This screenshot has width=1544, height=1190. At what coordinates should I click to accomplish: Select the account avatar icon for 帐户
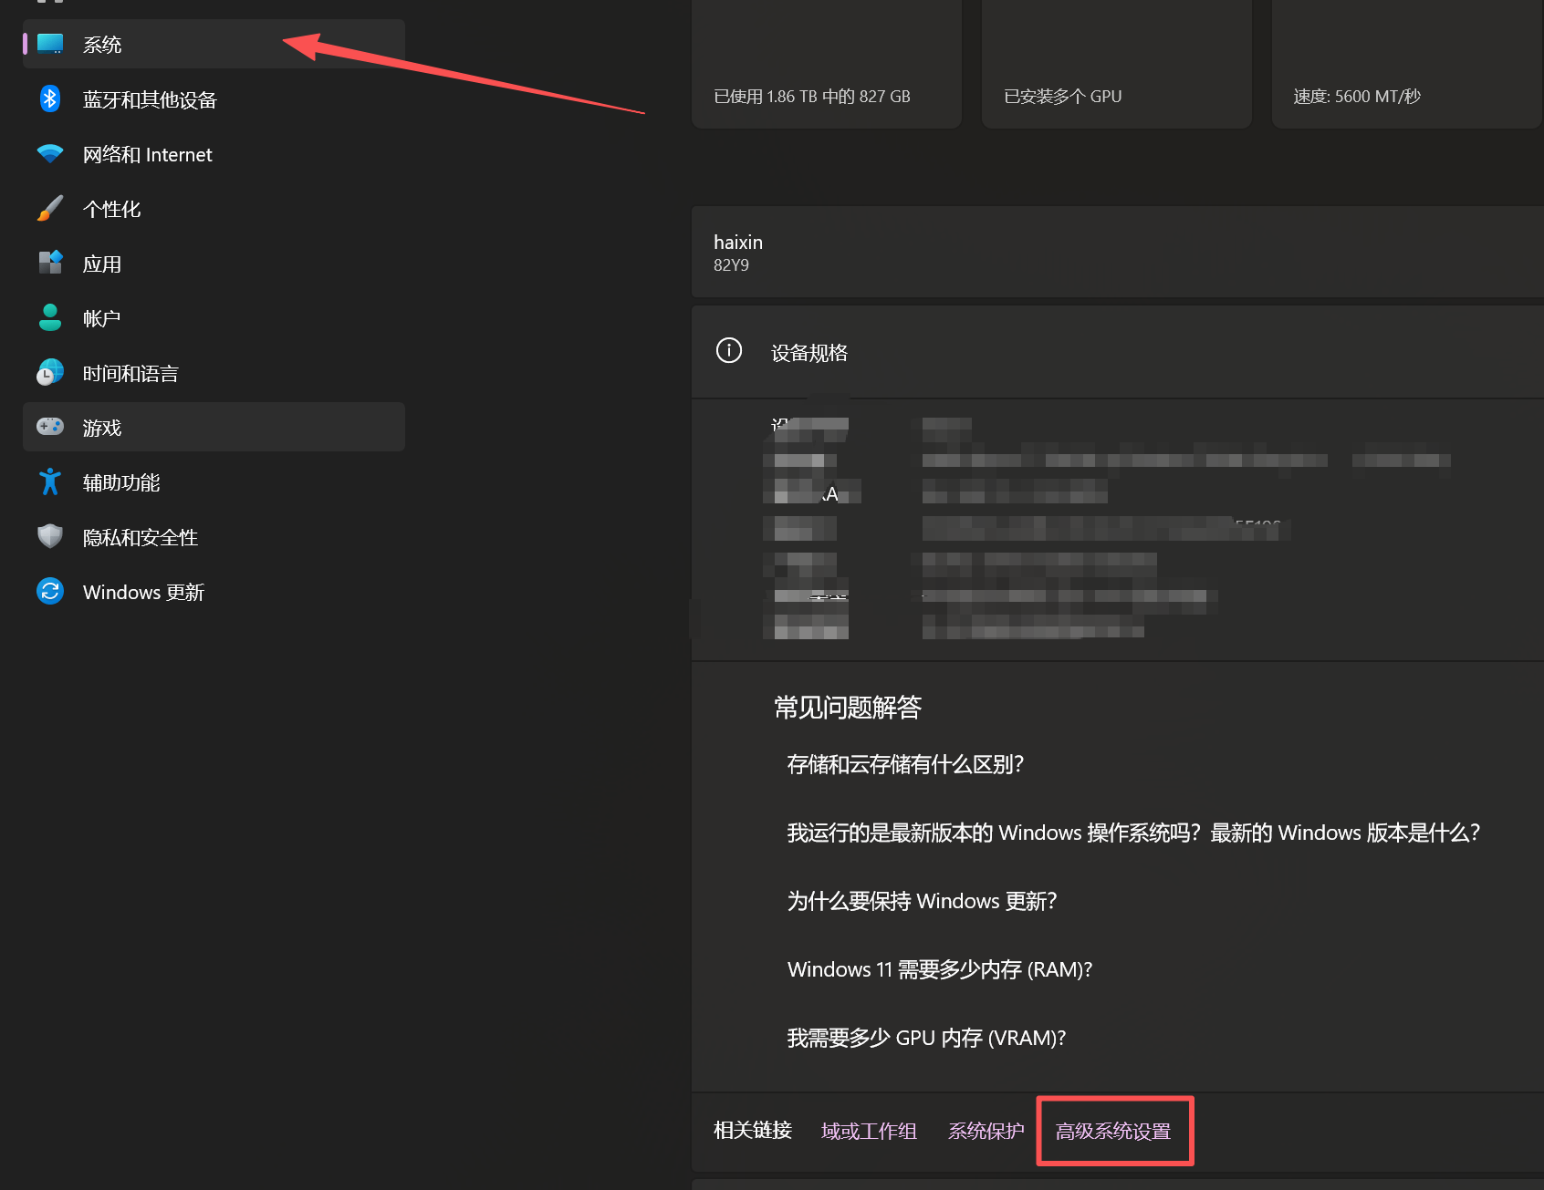click(49, 317)
